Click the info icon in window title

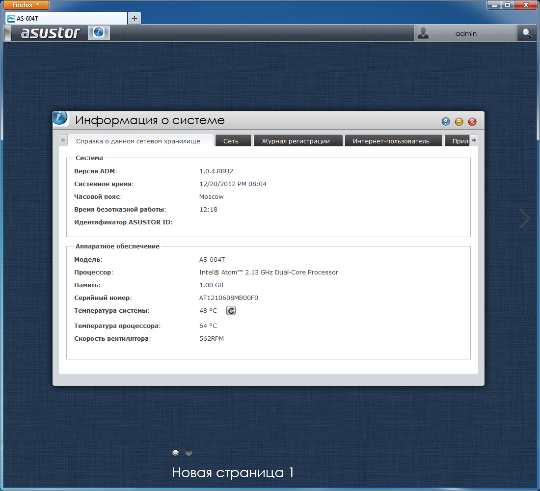pos(60,118)
